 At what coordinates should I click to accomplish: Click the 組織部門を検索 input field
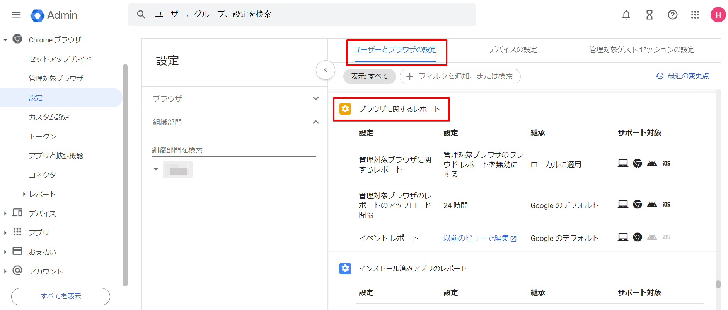234,150
